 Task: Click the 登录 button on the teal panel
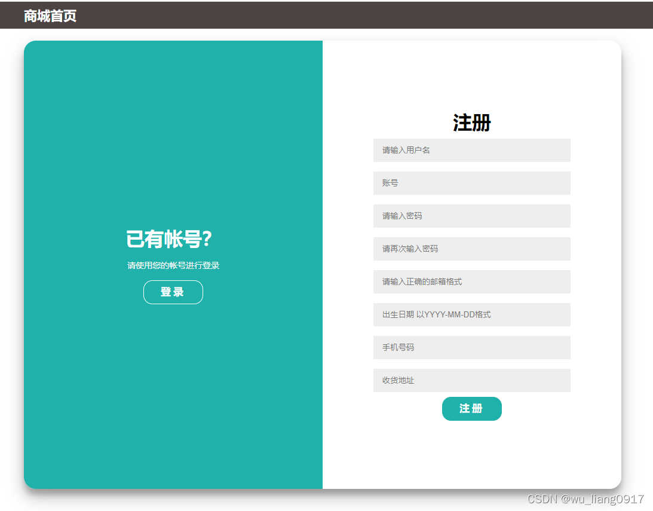(x=173, y=292)
